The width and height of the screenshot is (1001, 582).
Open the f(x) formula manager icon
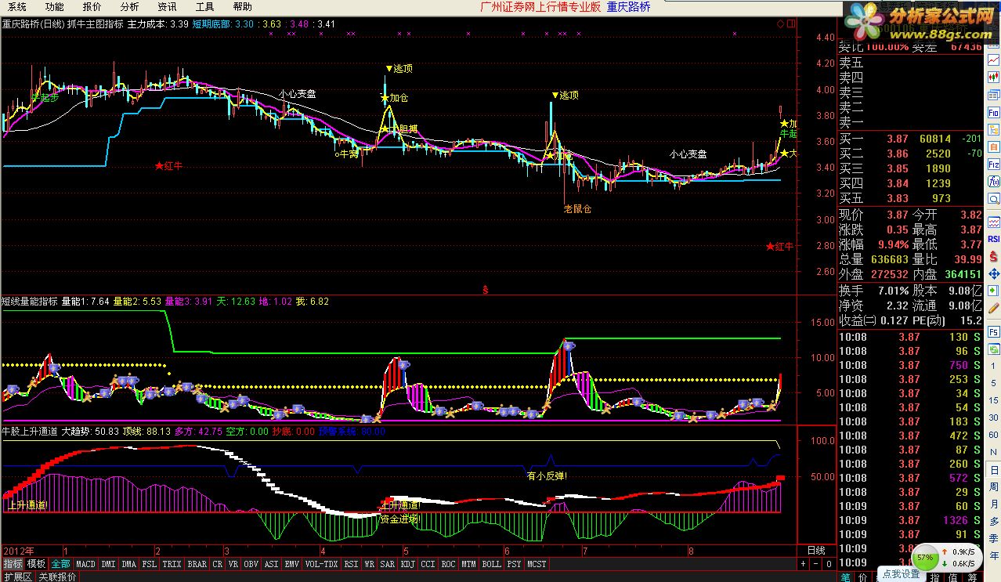tap(993, 182)
